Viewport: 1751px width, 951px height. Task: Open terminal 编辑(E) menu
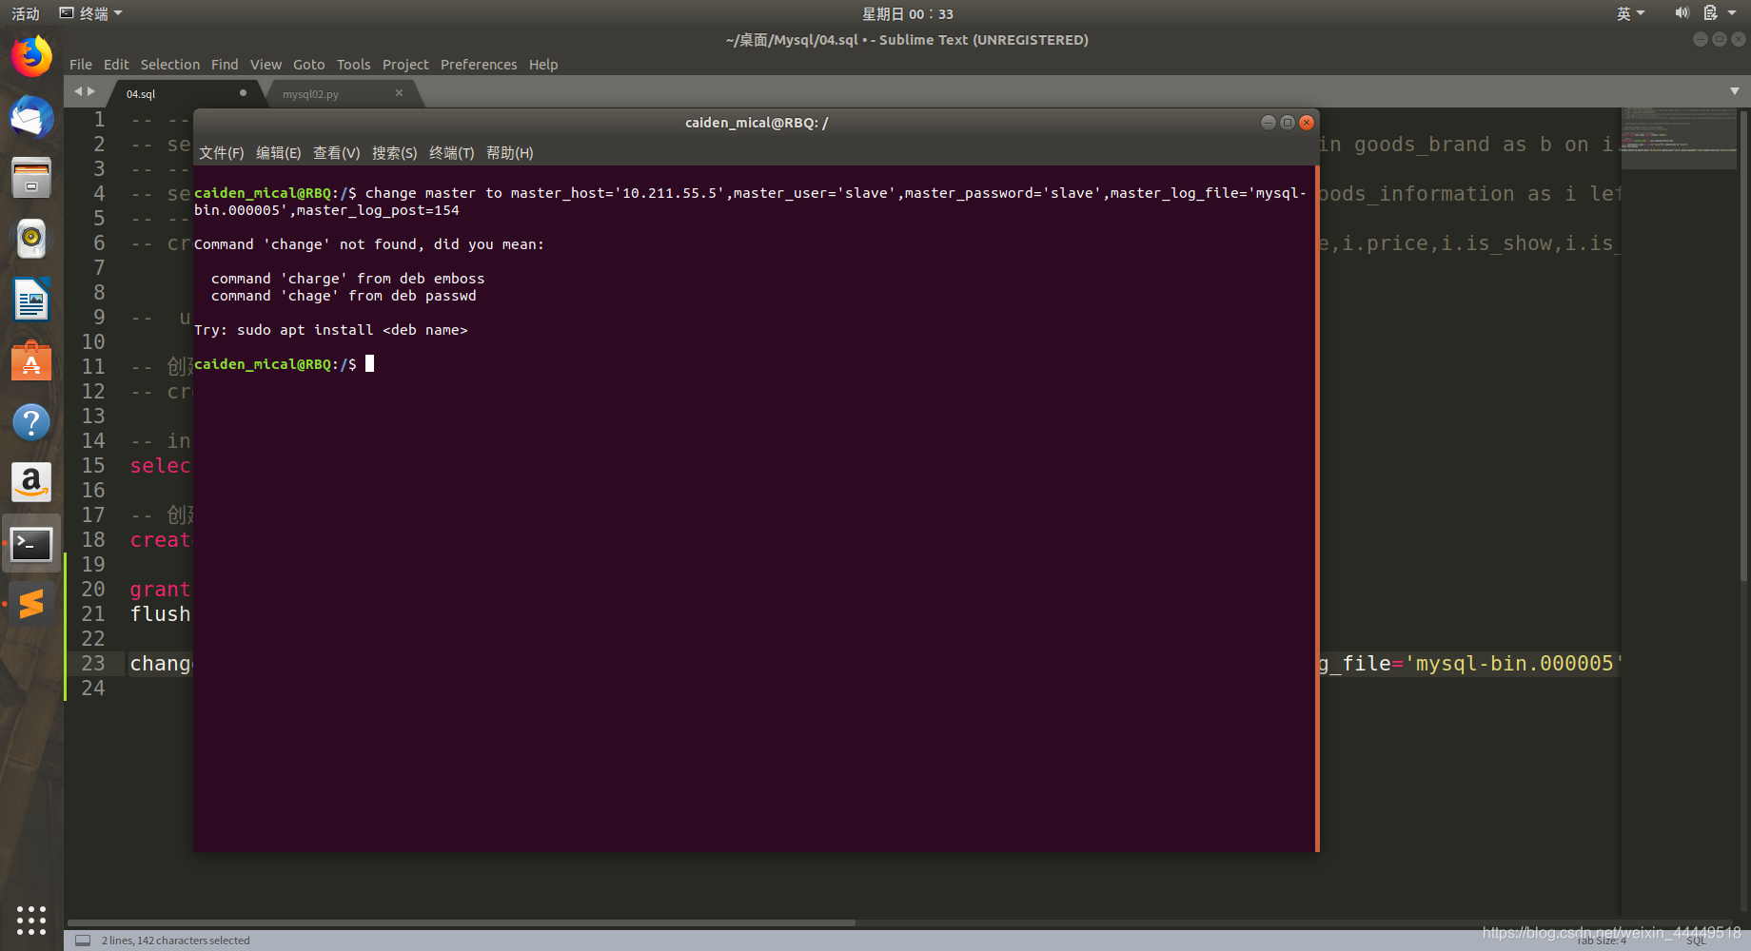(x=278, y=153)
